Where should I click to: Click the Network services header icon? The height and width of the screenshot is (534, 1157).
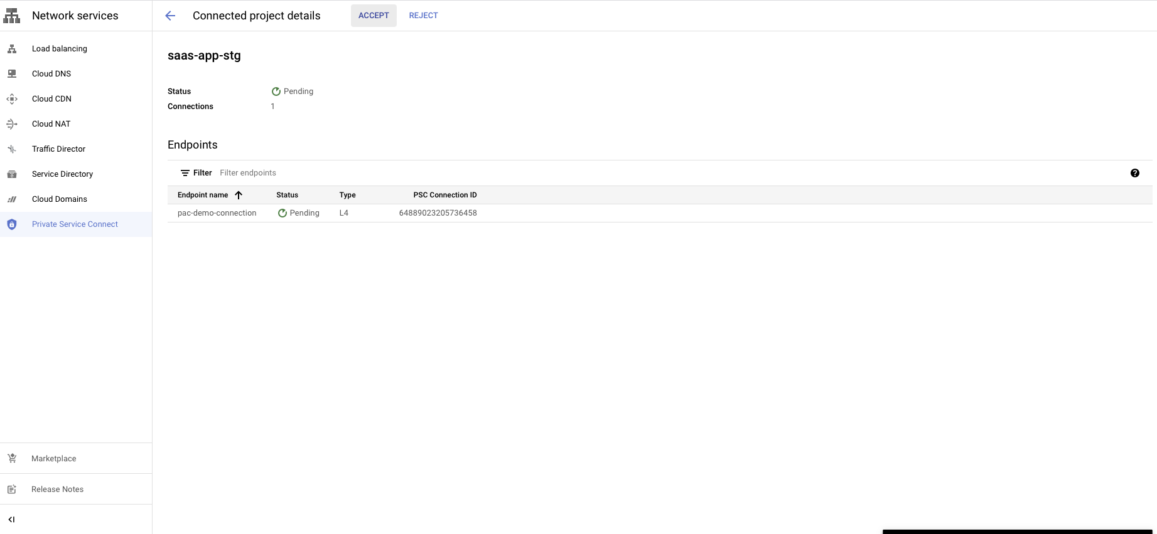tap(12, 16)
